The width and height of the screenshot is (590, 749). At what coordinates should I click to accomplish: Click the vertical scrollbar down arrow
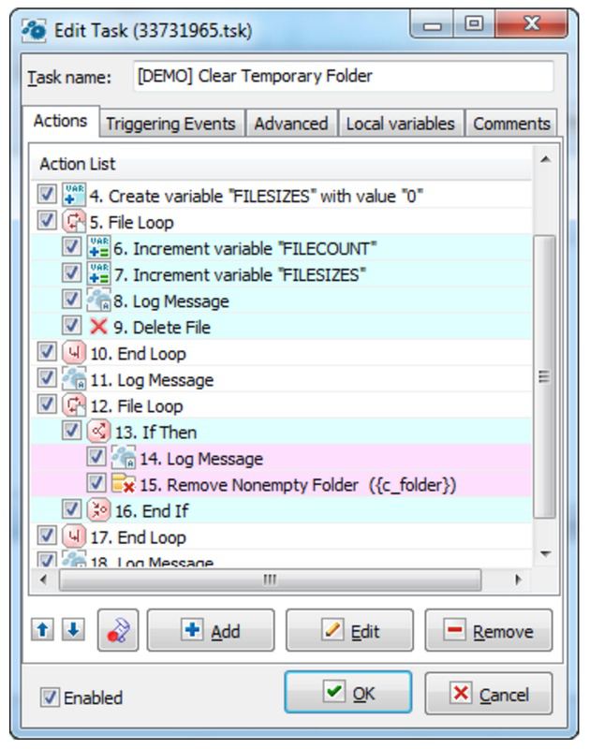[545, 554]
